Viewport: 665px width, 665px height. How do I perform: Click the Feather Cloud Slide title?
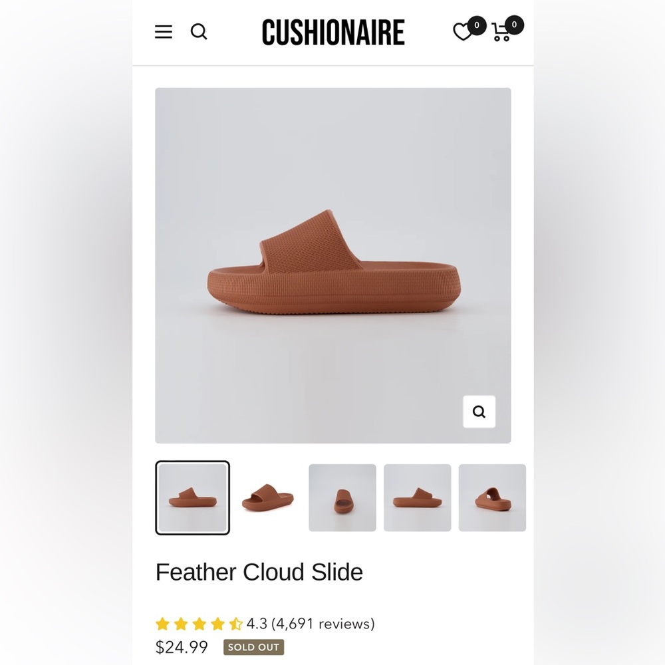point(259,572)
